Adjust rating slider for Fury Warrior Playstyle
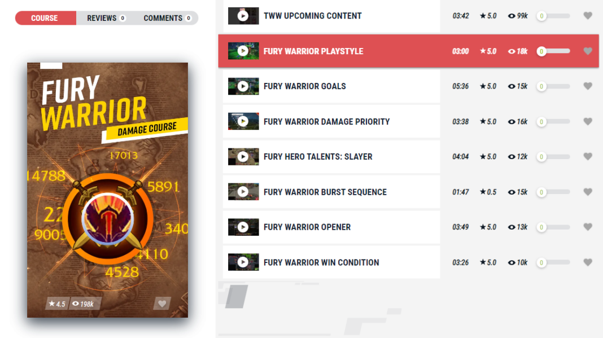The height and width of the screenshot is (338, 603). pos(553,51)
